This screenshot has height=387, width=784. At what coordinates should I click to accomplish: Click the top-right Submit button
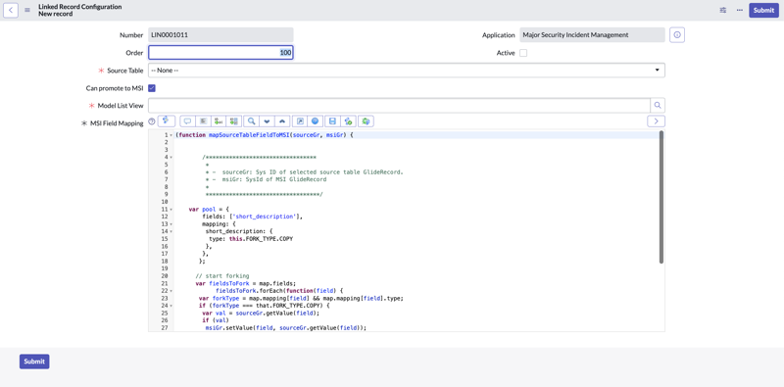pyautogui.click(x=763, y=10)
